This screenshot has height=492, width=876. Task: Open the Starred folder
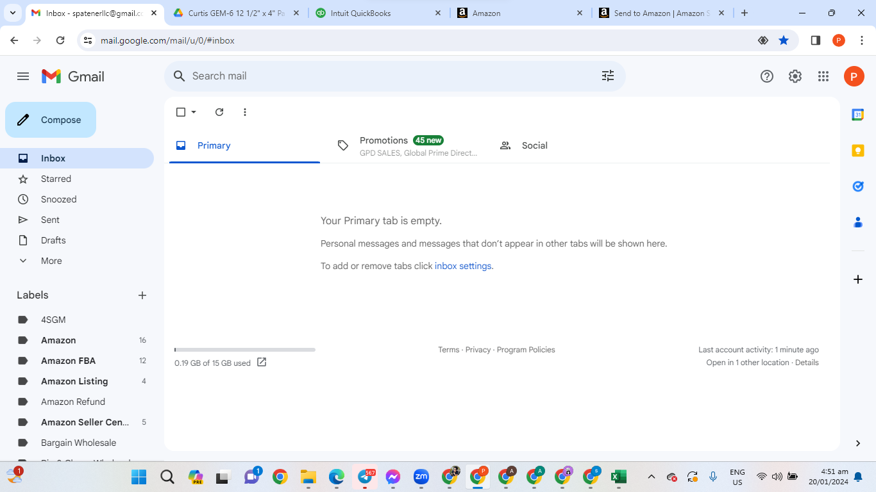(x=77, y=179)
